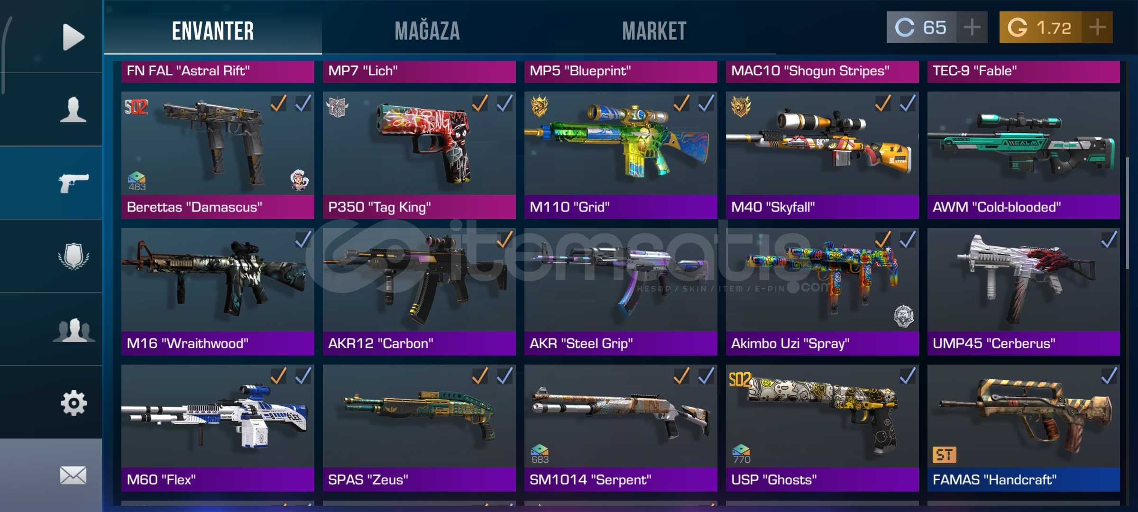Open the friends group icon in sidebar
1138x512 pixels.
pyautogui.click(x=73, y=330)
